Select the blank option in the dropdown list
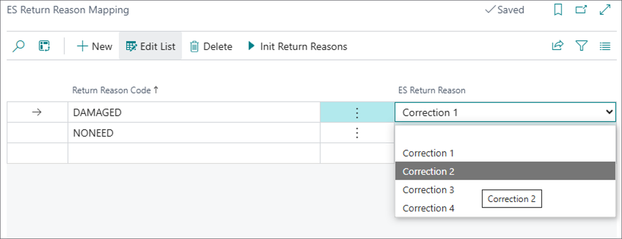This screenshot has width=622, height=239. click(505, 135)
